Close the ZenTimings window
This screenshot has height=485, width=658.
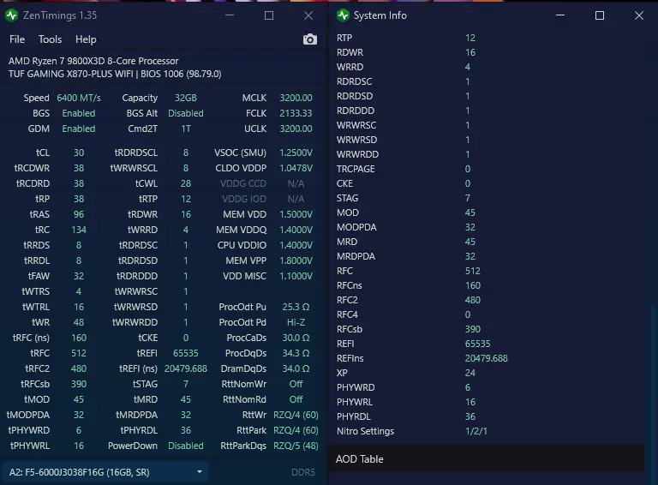(x=308, y=15)
